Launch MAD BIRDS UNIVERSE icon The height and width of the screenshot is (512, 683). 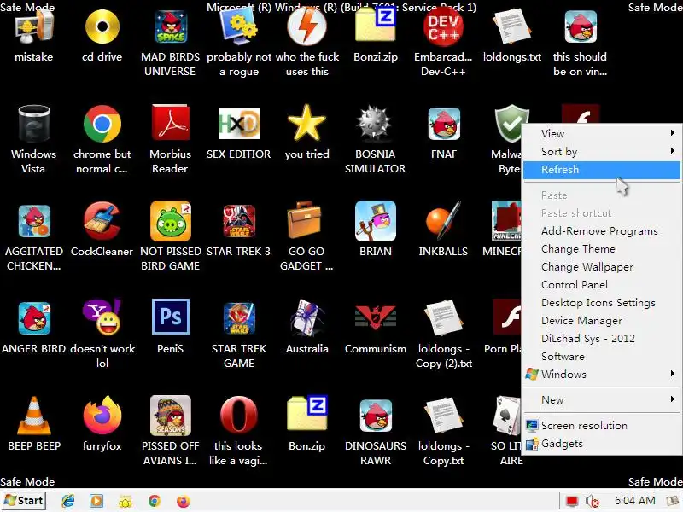coord(170,27)
